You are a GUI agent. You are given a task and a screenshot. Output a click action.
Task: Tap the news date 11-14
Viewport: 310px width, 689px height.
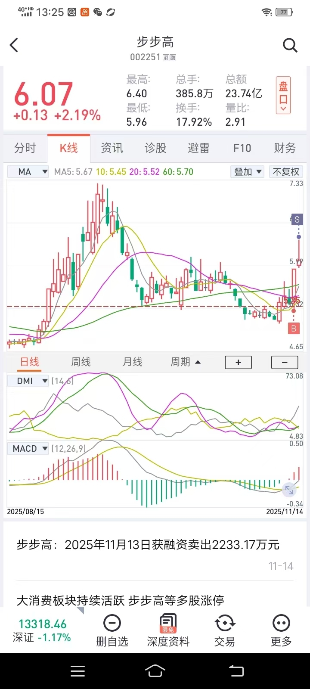coord(281,566)
